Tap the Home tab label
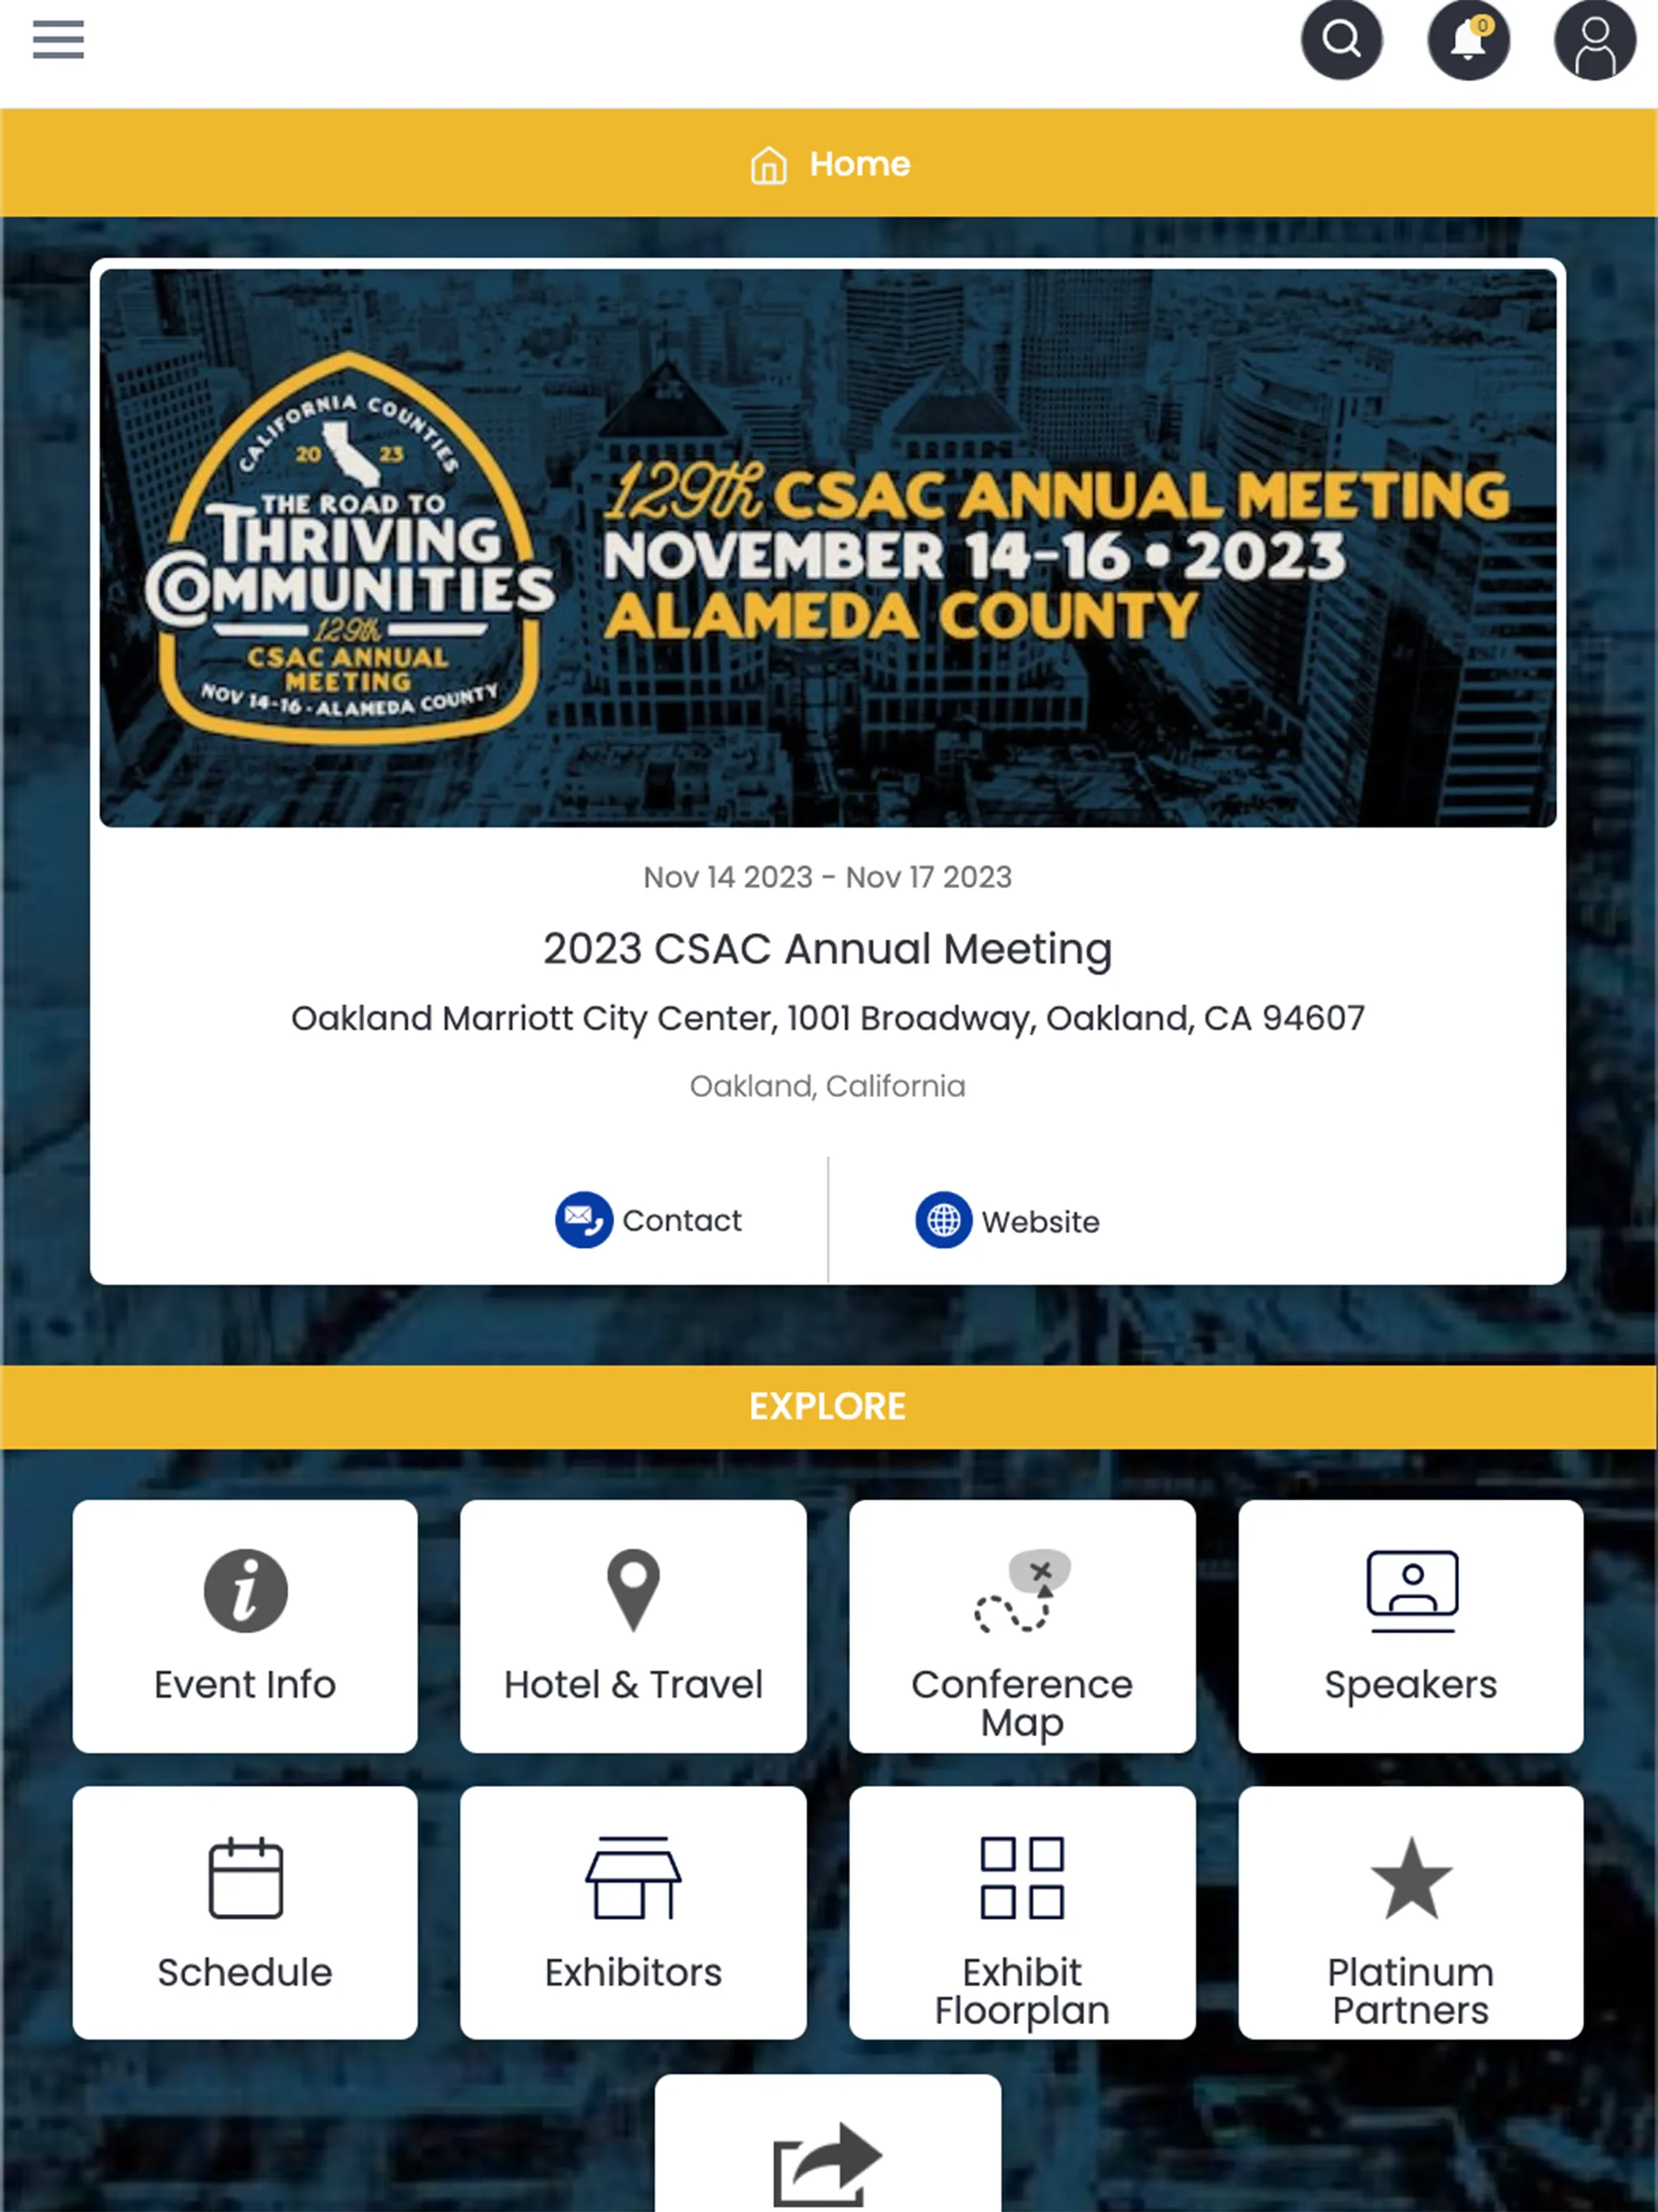Viewport: 1658px width, 2212px height. pos(859,164)
